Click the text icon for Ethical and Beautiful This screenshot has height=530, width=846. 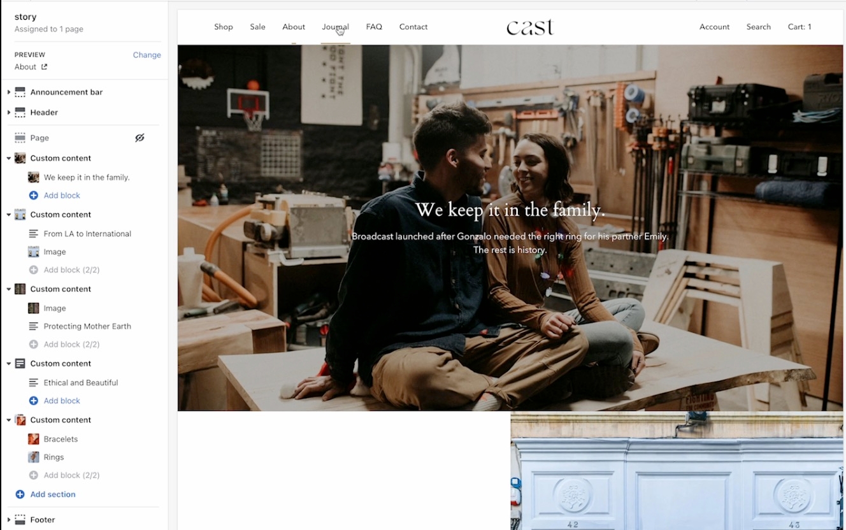34,383
